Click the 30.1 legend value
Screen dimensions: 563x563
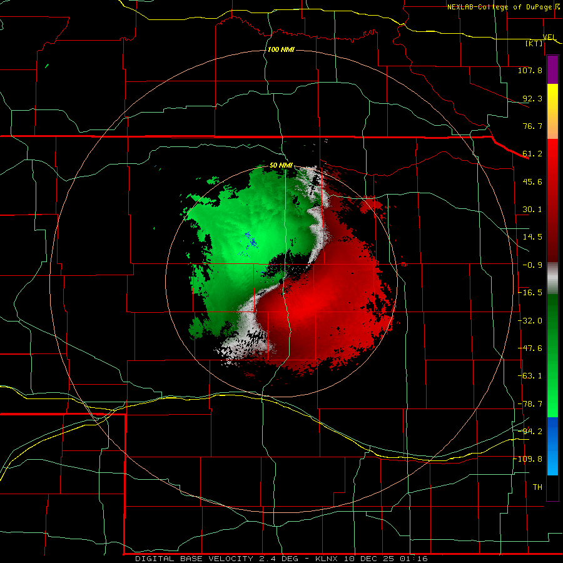[x=532, y=210]
